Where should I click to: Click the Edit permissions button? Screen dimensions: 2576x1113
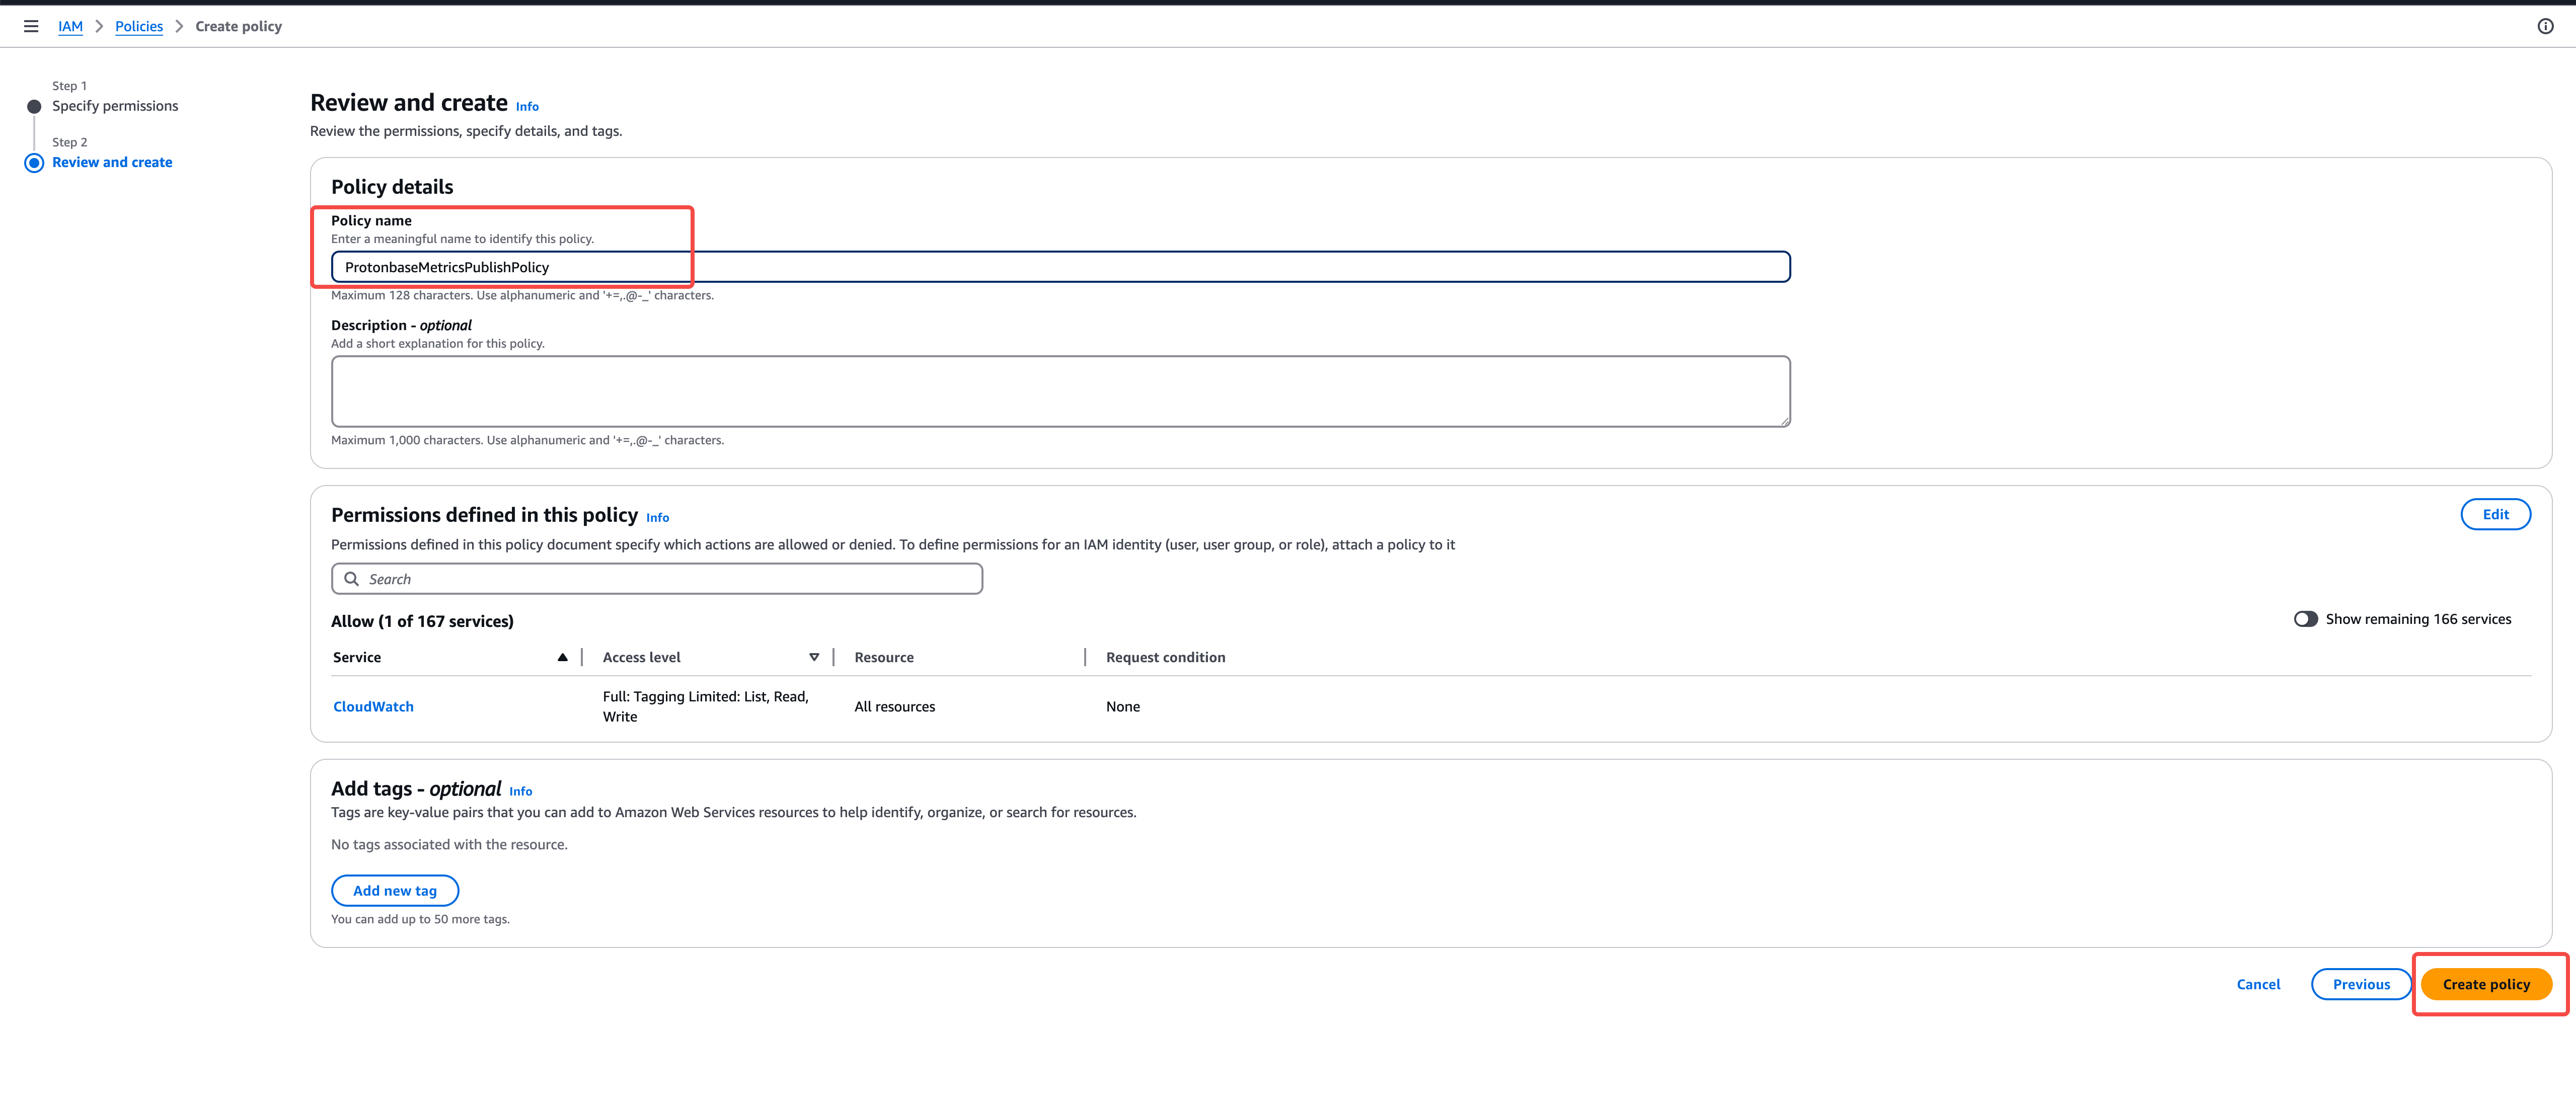tap(2494, 514)
